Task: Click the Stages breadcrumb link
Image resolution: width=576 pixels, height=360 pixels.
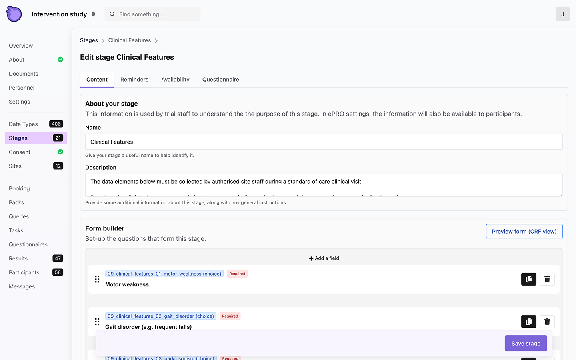Action: pyautogui.click(x=89, y=40)
